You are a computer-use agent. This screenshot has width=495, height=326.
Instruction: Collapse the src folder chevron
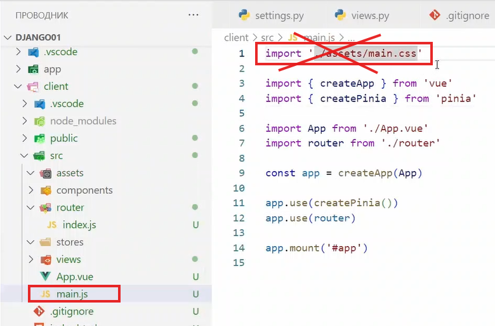point(25,155)
